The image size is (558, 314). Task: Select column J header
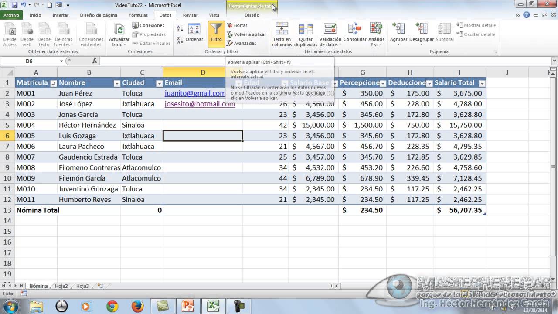(x=507, y=72)
